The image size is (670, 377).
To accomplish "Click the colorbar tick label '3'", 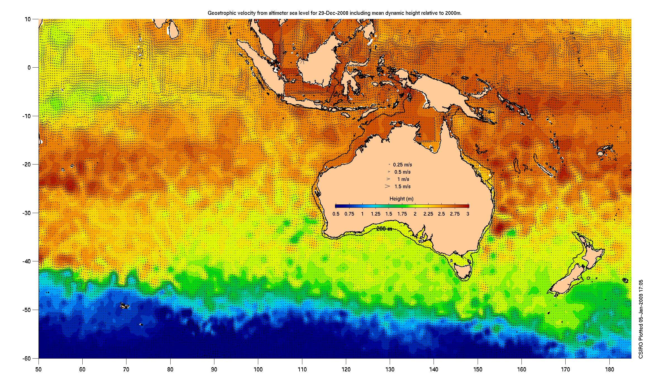I will (468, 214).
